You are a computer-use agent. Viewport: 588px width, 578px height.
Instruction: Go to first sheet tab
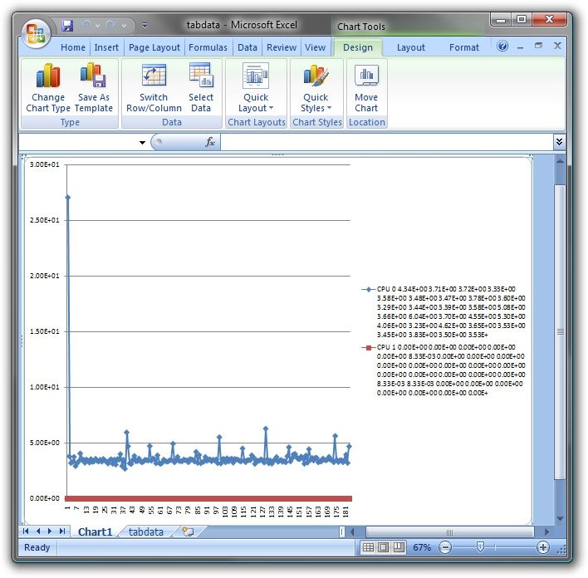tap(26, 531)
